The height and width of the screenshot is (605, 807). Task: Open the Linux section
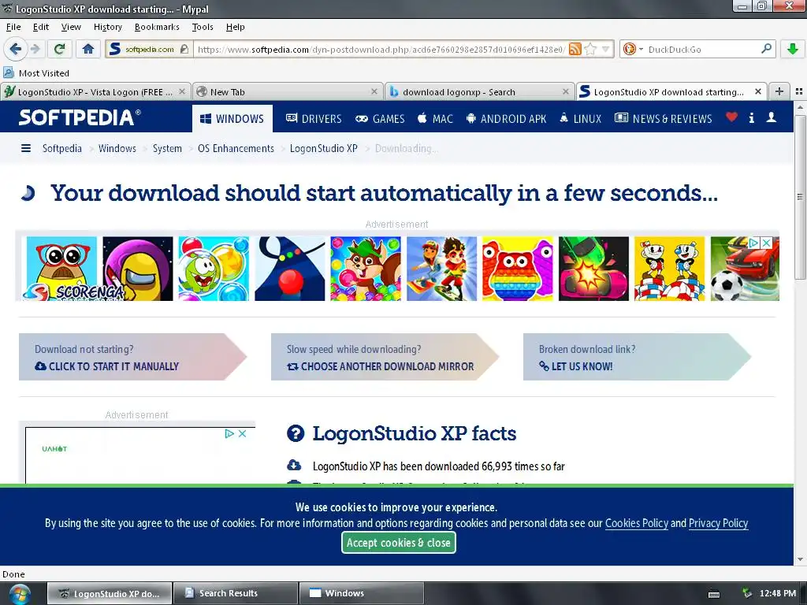coord(580,118)
